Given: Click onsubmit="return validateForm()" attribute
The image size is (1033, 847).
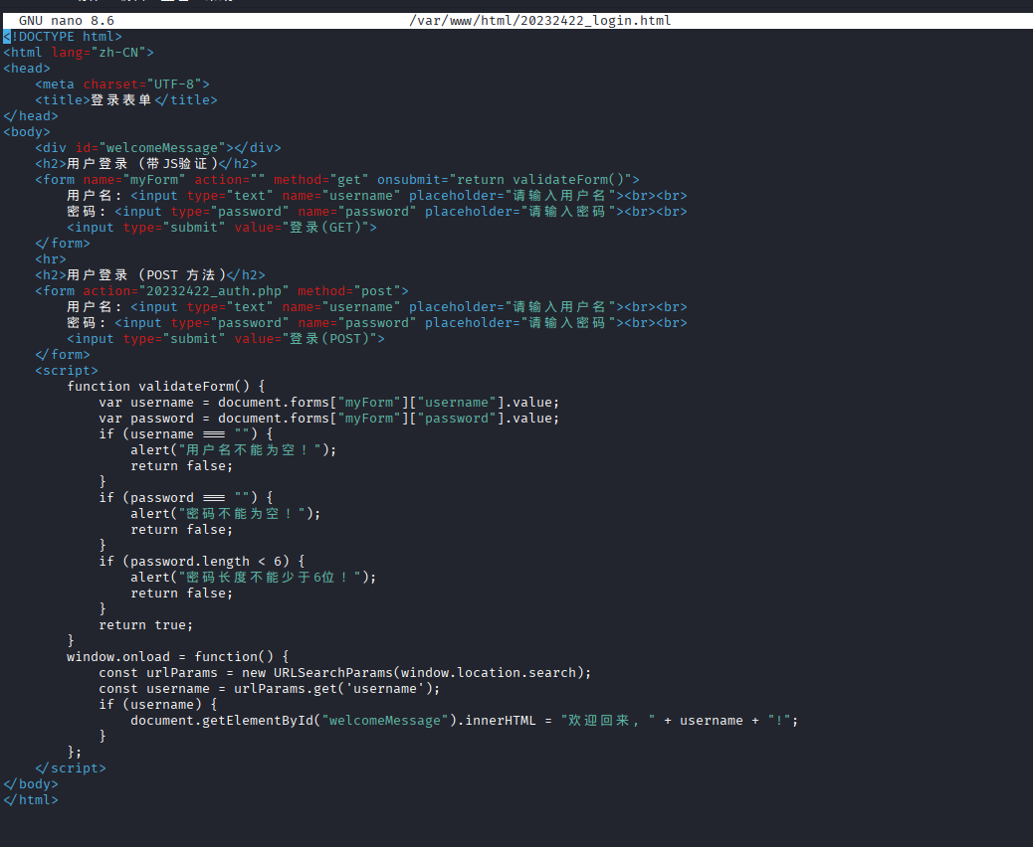Looking at the screenshot, I should [504, 180].
